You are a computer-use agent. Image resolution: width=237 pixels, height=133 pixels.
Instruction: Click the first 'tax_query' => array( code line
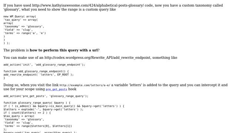[x=21, y=20]
